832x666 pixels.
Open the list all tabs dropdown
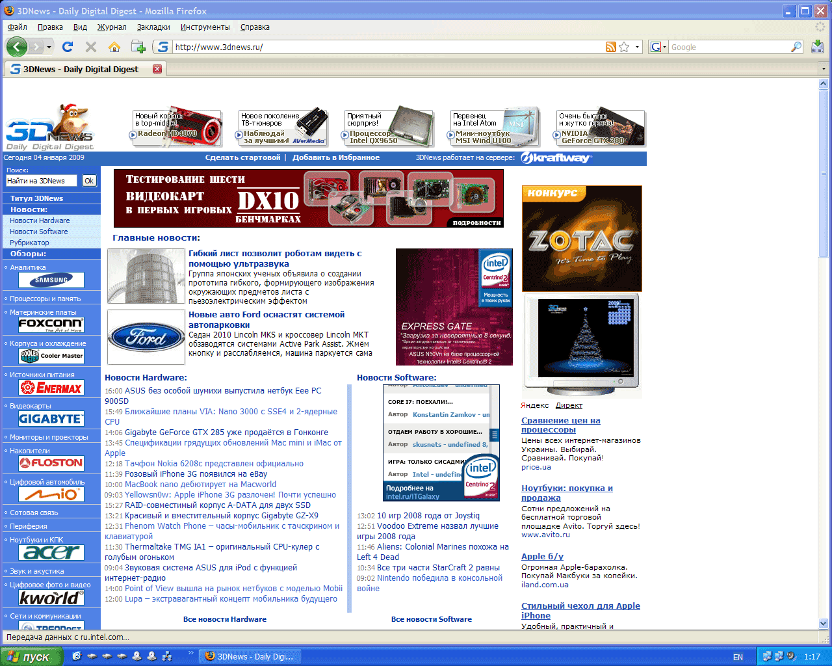click(824, 69)
